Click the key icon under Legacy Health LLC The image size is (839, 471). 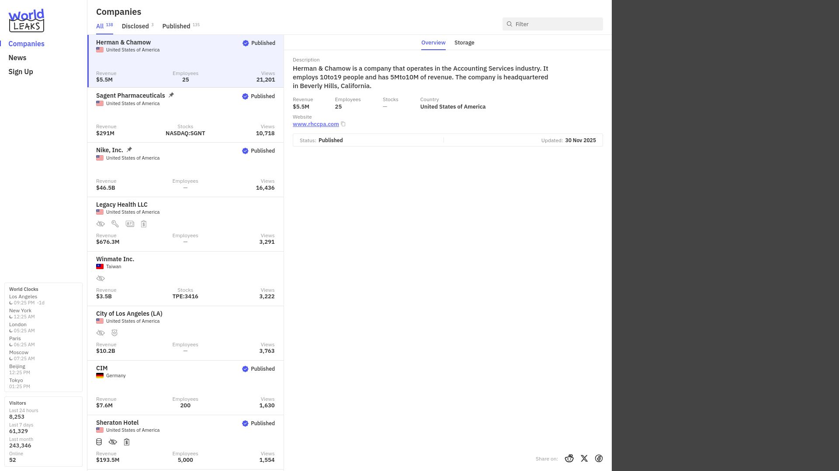pos(115,224)
